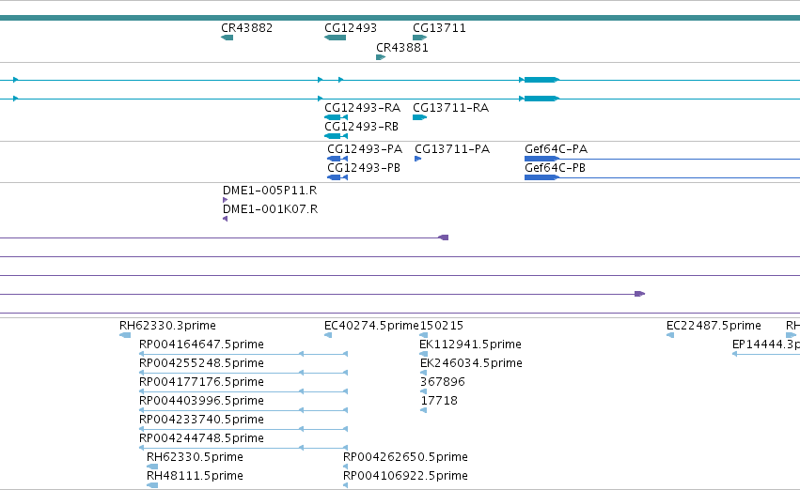The image size is (800, 490).
Task: Select protein CG12493-PB
Action: click(337, 177)
